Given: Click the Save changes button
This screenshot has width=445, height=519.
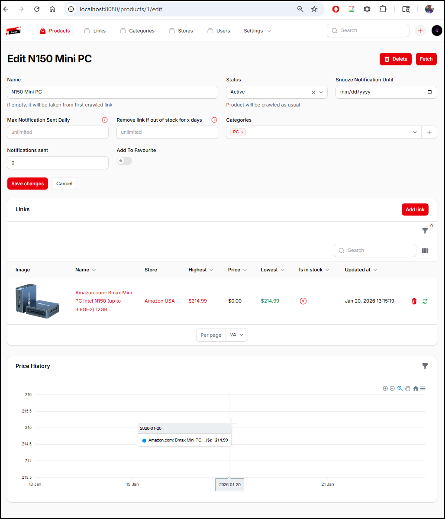Looking at the screenshot, I should pyautogui.click(x=28, y=184).
